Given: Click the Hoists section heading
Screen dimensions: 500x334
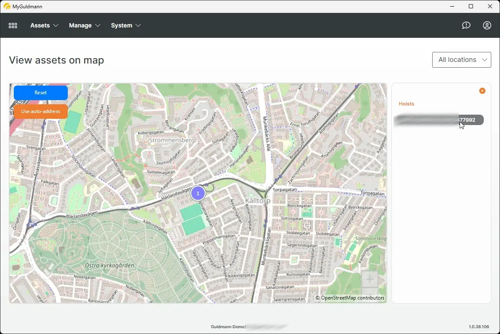Looking at the screenshot, I should (406, 104).
